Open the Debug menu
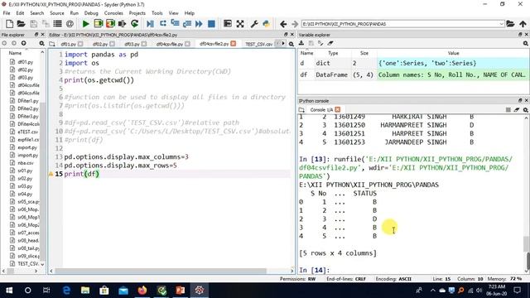The image size is (530, 298). pyautogui.click(x=91, y=13)
